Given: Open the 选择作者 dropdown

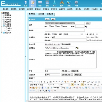Looking at the screenshot, I should [66, 71].
